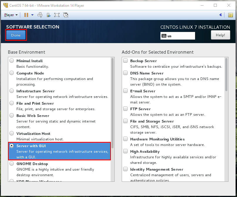
Task: Enable FTP Server add-on
Action: click(126, 109)
